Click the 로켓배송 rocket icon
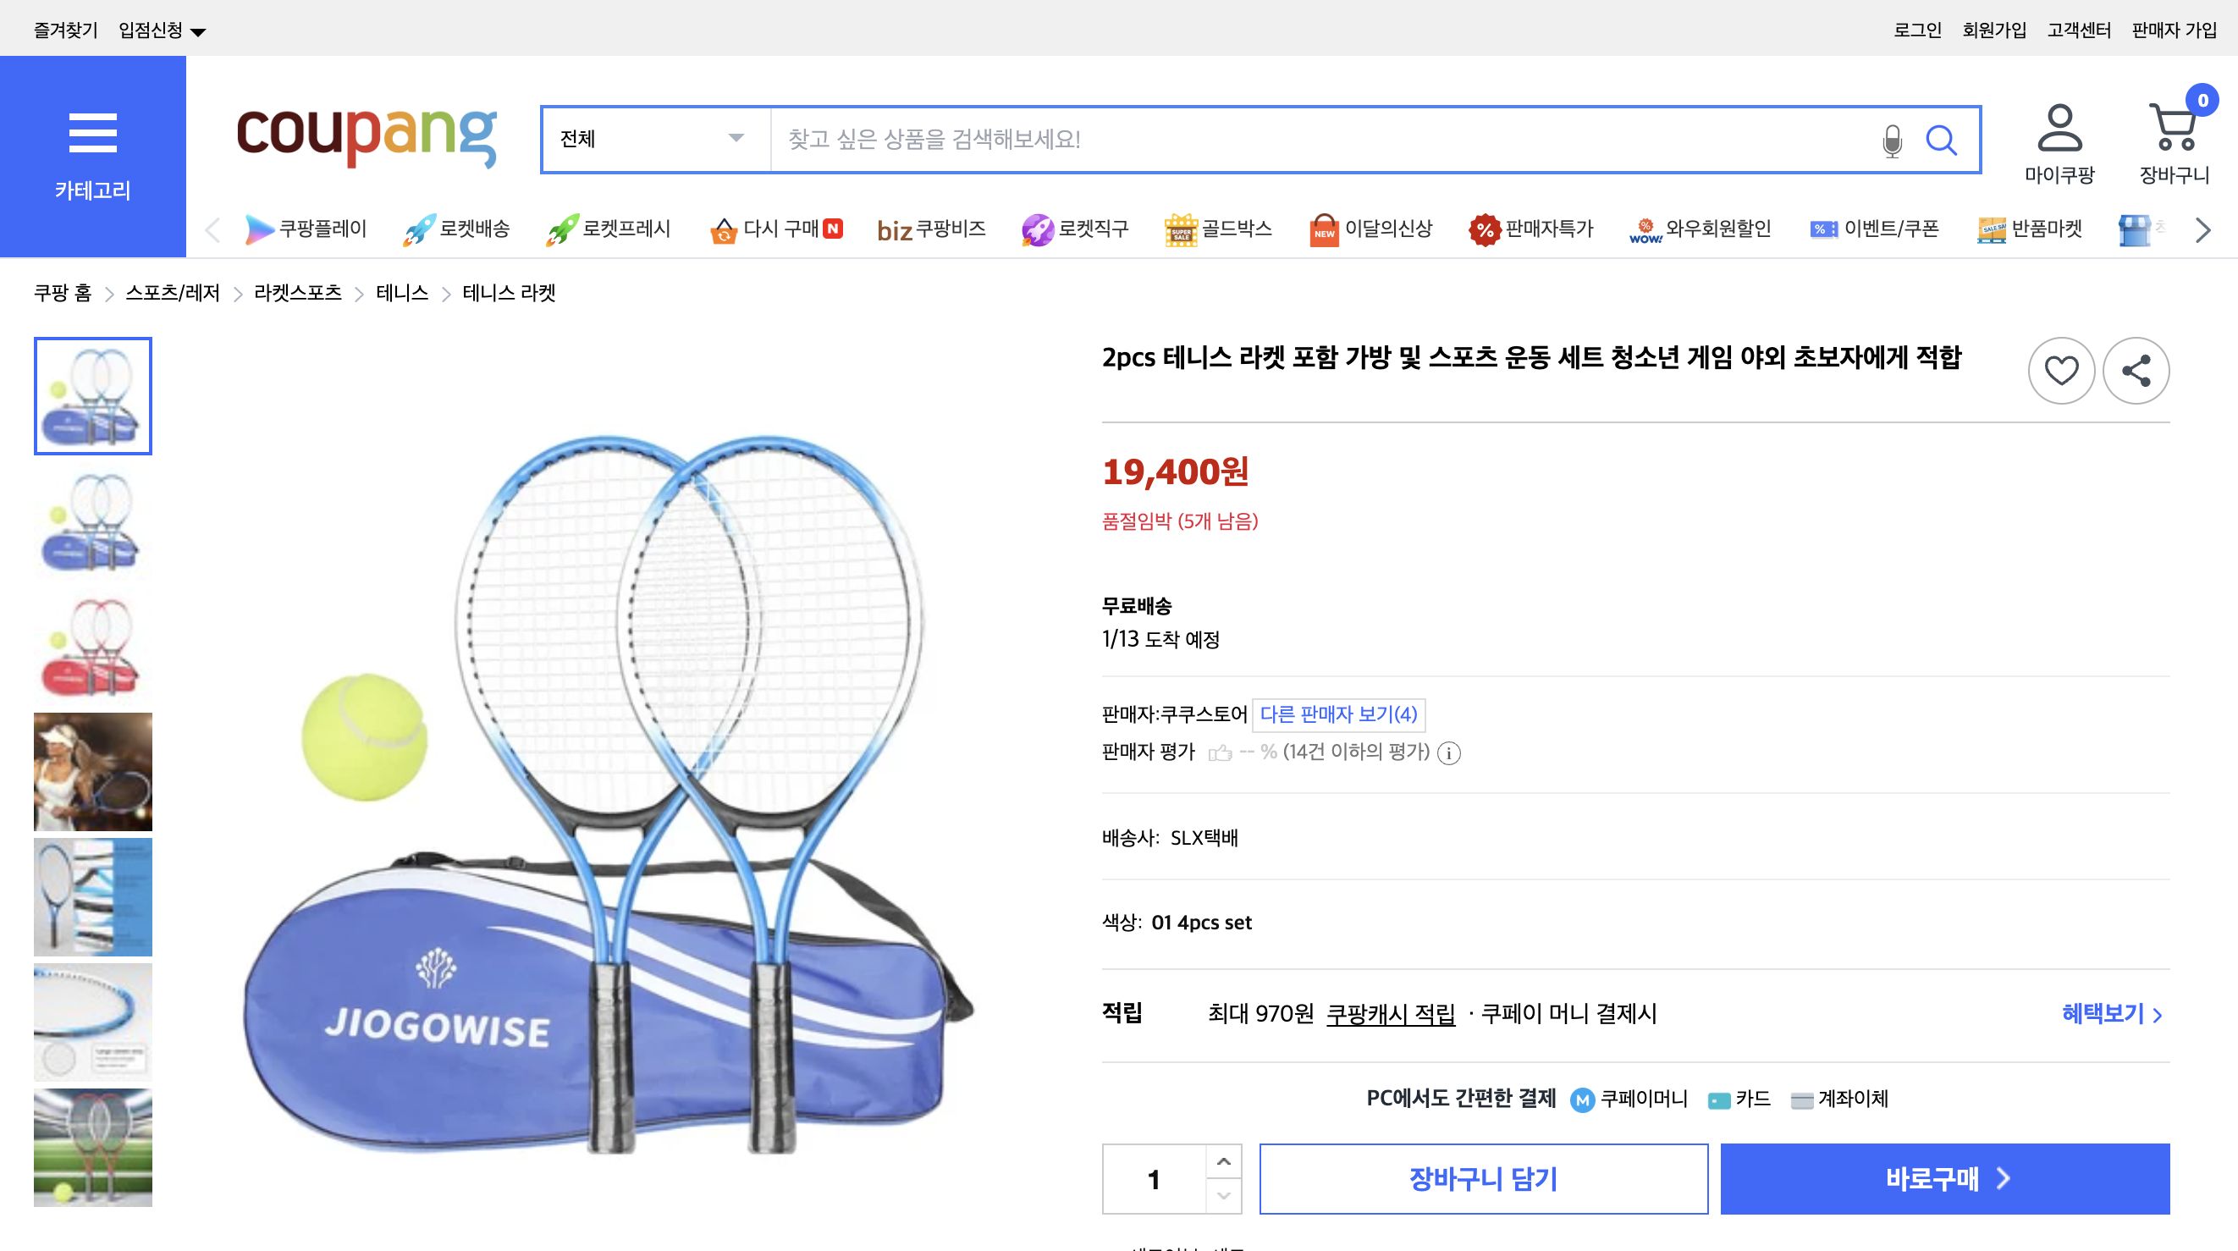The image size is (2238, 1251). pyautogui.click(x=420, y=228)
